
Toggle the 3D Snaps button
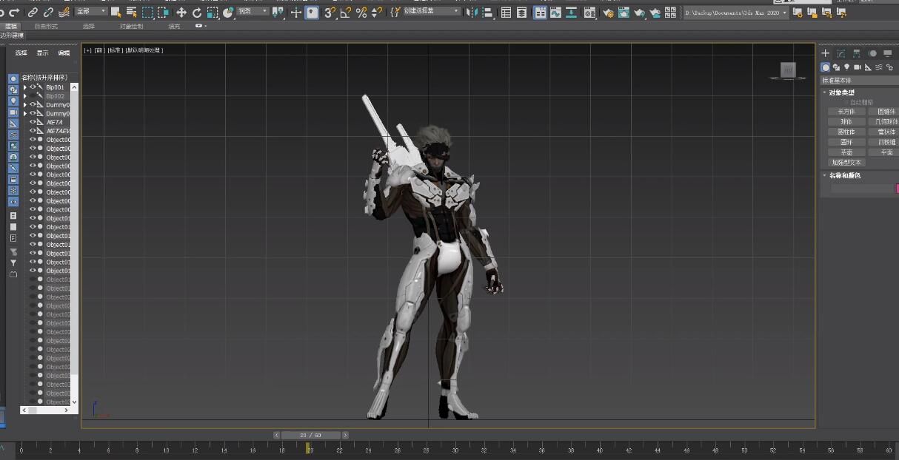330,13
